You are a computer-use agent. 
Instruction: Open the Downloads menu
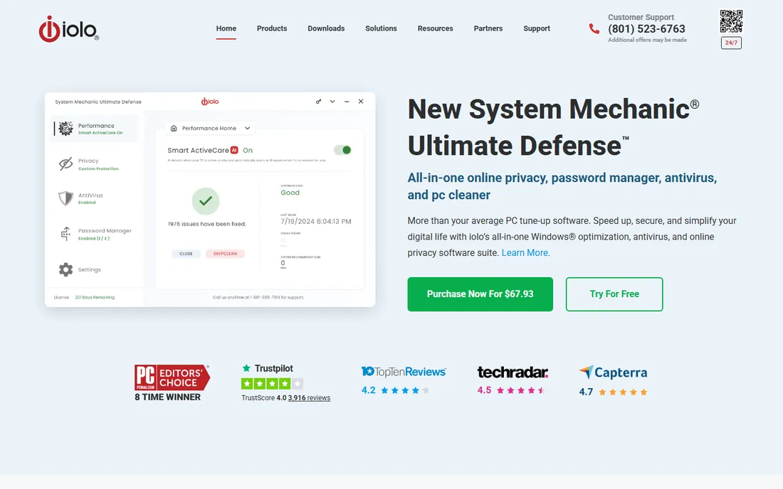click(x=326, y=28)
